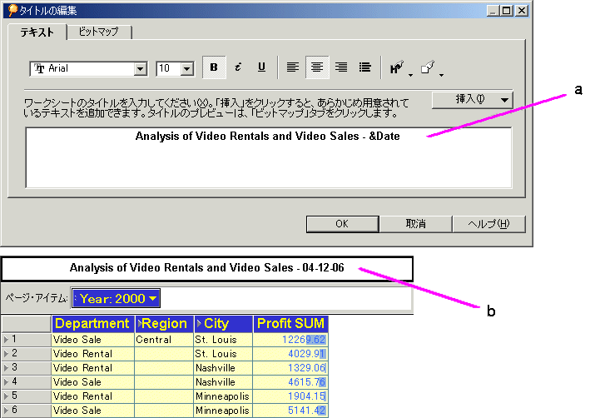Switch to the ビットマップ tab

pyautogui.click(x=98, y=32)
